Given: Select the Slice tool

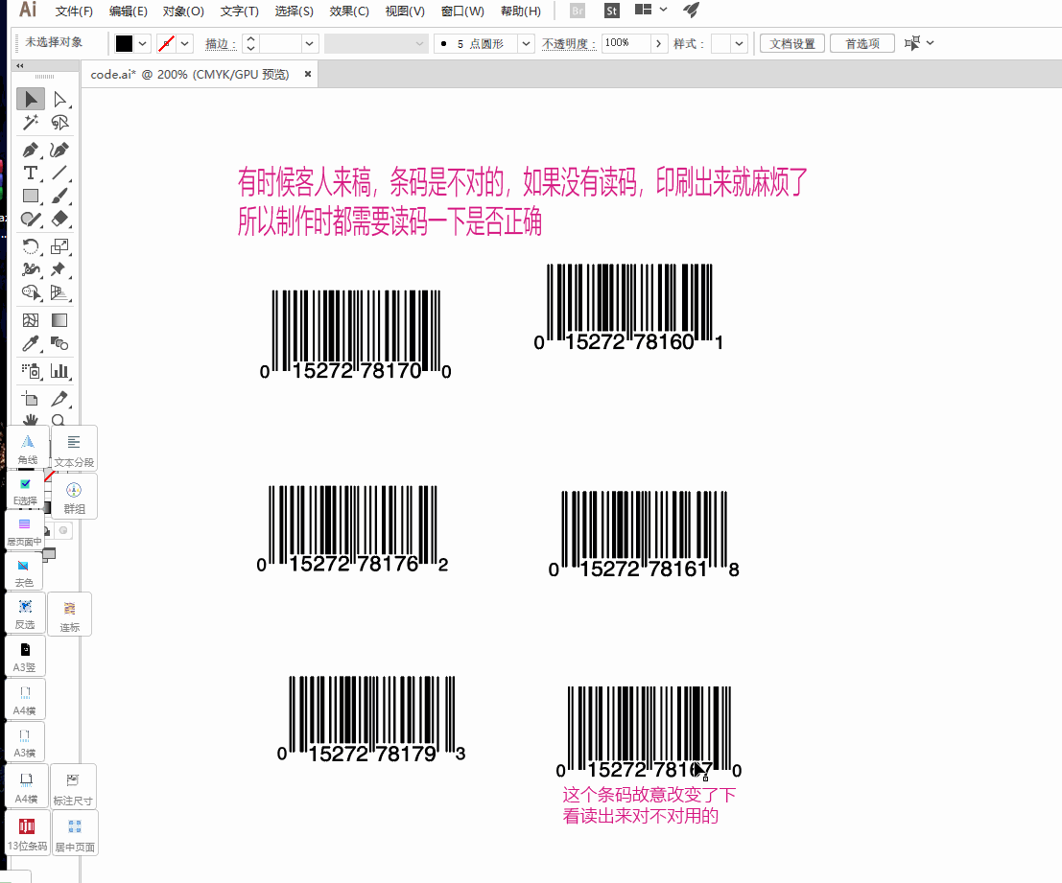Looking at the screenshot, I should coord(59,399).
